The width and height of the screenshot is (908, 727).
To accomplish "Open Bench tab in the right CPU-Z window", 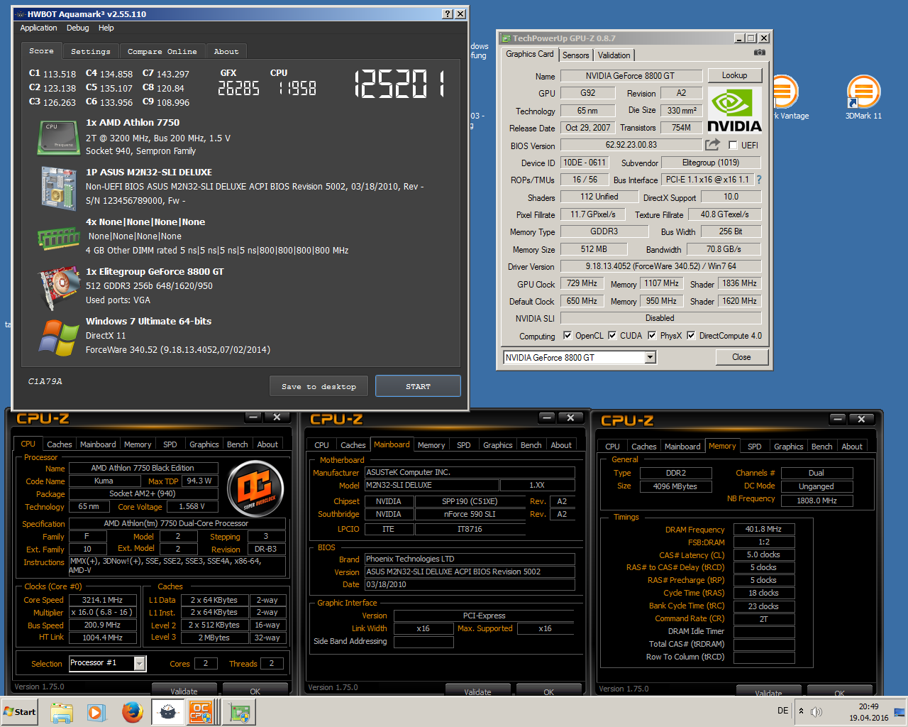I will pyautogui.click(x=822, y=447).
